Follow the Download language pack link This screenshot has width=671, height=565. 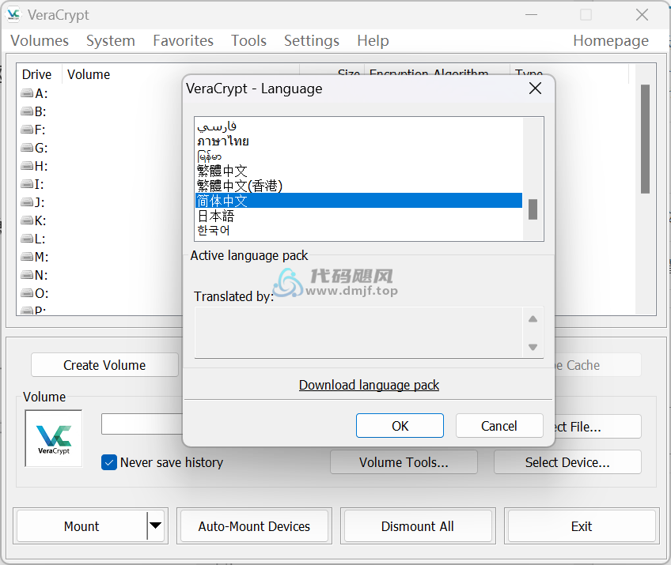pos(369,385)
